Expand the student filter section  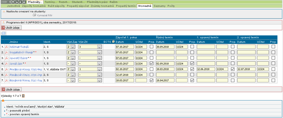click(4, 12)
